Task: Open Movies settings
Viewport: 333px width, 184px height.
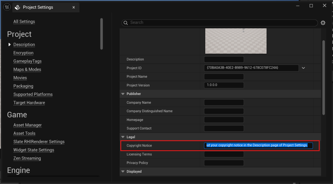Action: pyautogui.click(x=20, y=78)
